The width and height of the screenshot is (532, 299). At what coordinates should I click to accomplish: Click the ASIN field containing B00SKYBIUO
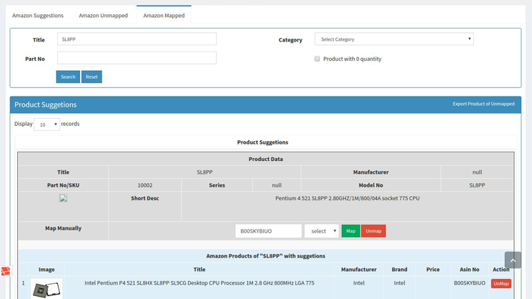tap(268, 231)
